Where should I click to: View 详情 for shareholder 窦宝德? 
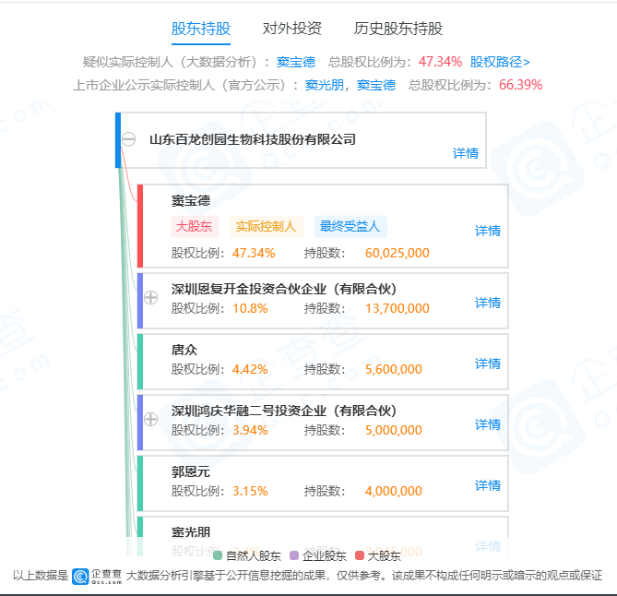(488, 231)
